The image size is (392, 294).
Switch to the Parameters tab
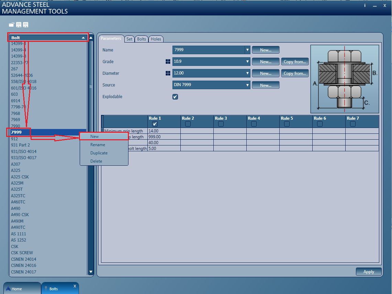click(111, 38)
